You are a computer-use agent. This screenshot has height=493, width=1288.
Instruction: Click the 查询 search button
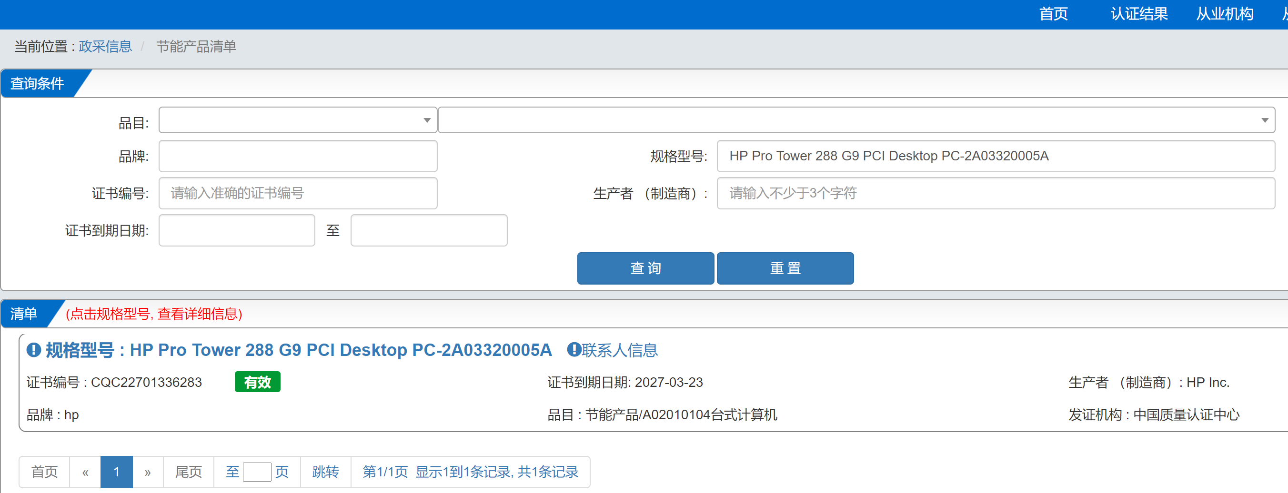point(645,268)
